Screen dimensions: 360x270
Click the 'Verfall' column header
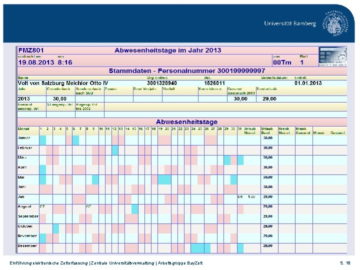[x=169, y=89]
